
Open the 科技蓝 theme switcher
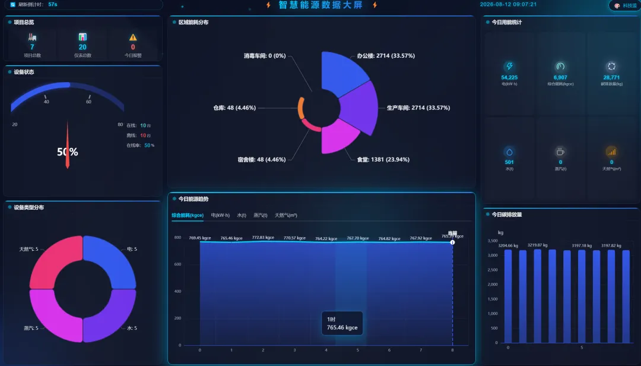(x=626, y=5)
